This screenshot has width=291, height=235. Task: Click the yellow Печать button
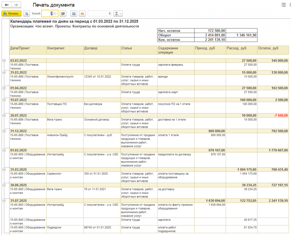[11, 13]
